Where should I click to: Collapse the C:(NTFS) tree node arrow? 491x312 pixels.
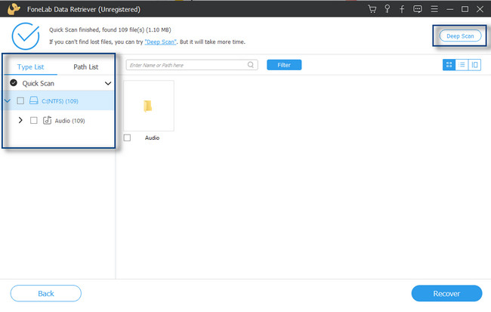click(x=8, y=100)
